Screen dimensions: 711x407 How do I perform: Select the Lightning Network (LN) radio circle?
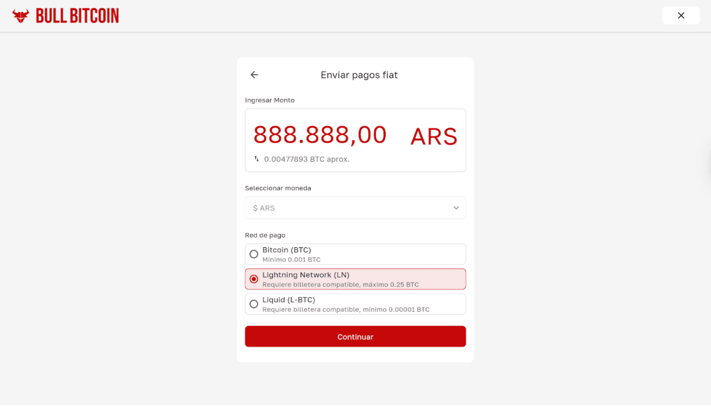(254, 279)
